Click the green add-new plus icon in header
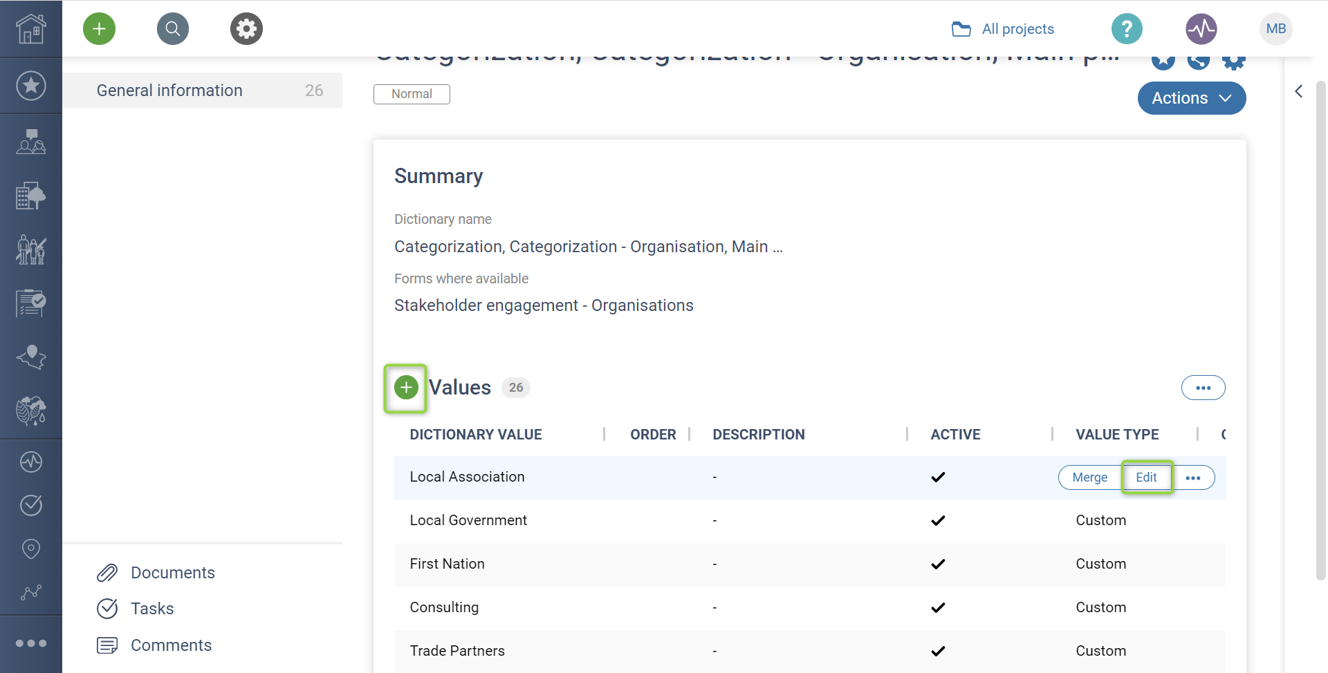Viewport: 1328px width, 673px height. coord(99,29)
